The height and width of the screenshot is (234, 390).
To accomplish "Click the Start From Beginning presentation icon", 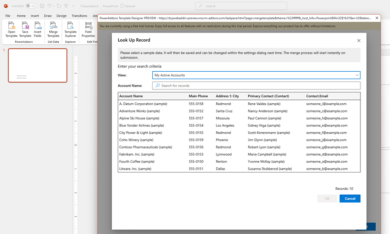I will 66,6.
